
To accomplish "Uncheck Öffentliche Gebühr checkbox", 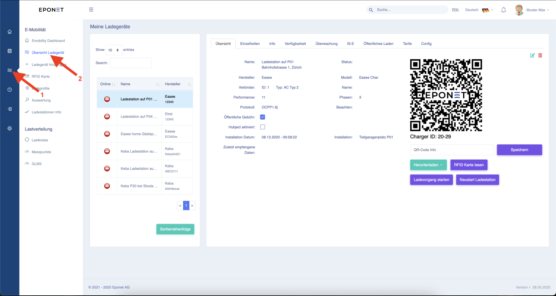I will click(262, 117).
